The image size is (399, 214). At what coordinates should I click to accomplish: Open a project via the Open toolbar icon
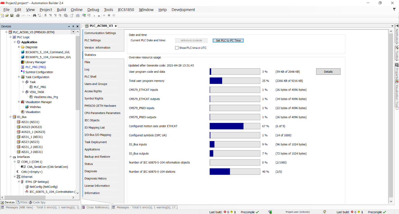[7, 15]
